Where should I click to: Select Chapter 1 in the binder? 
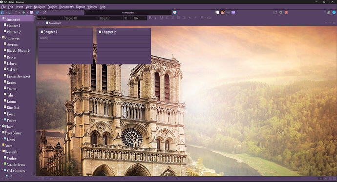tap(14, 26)
